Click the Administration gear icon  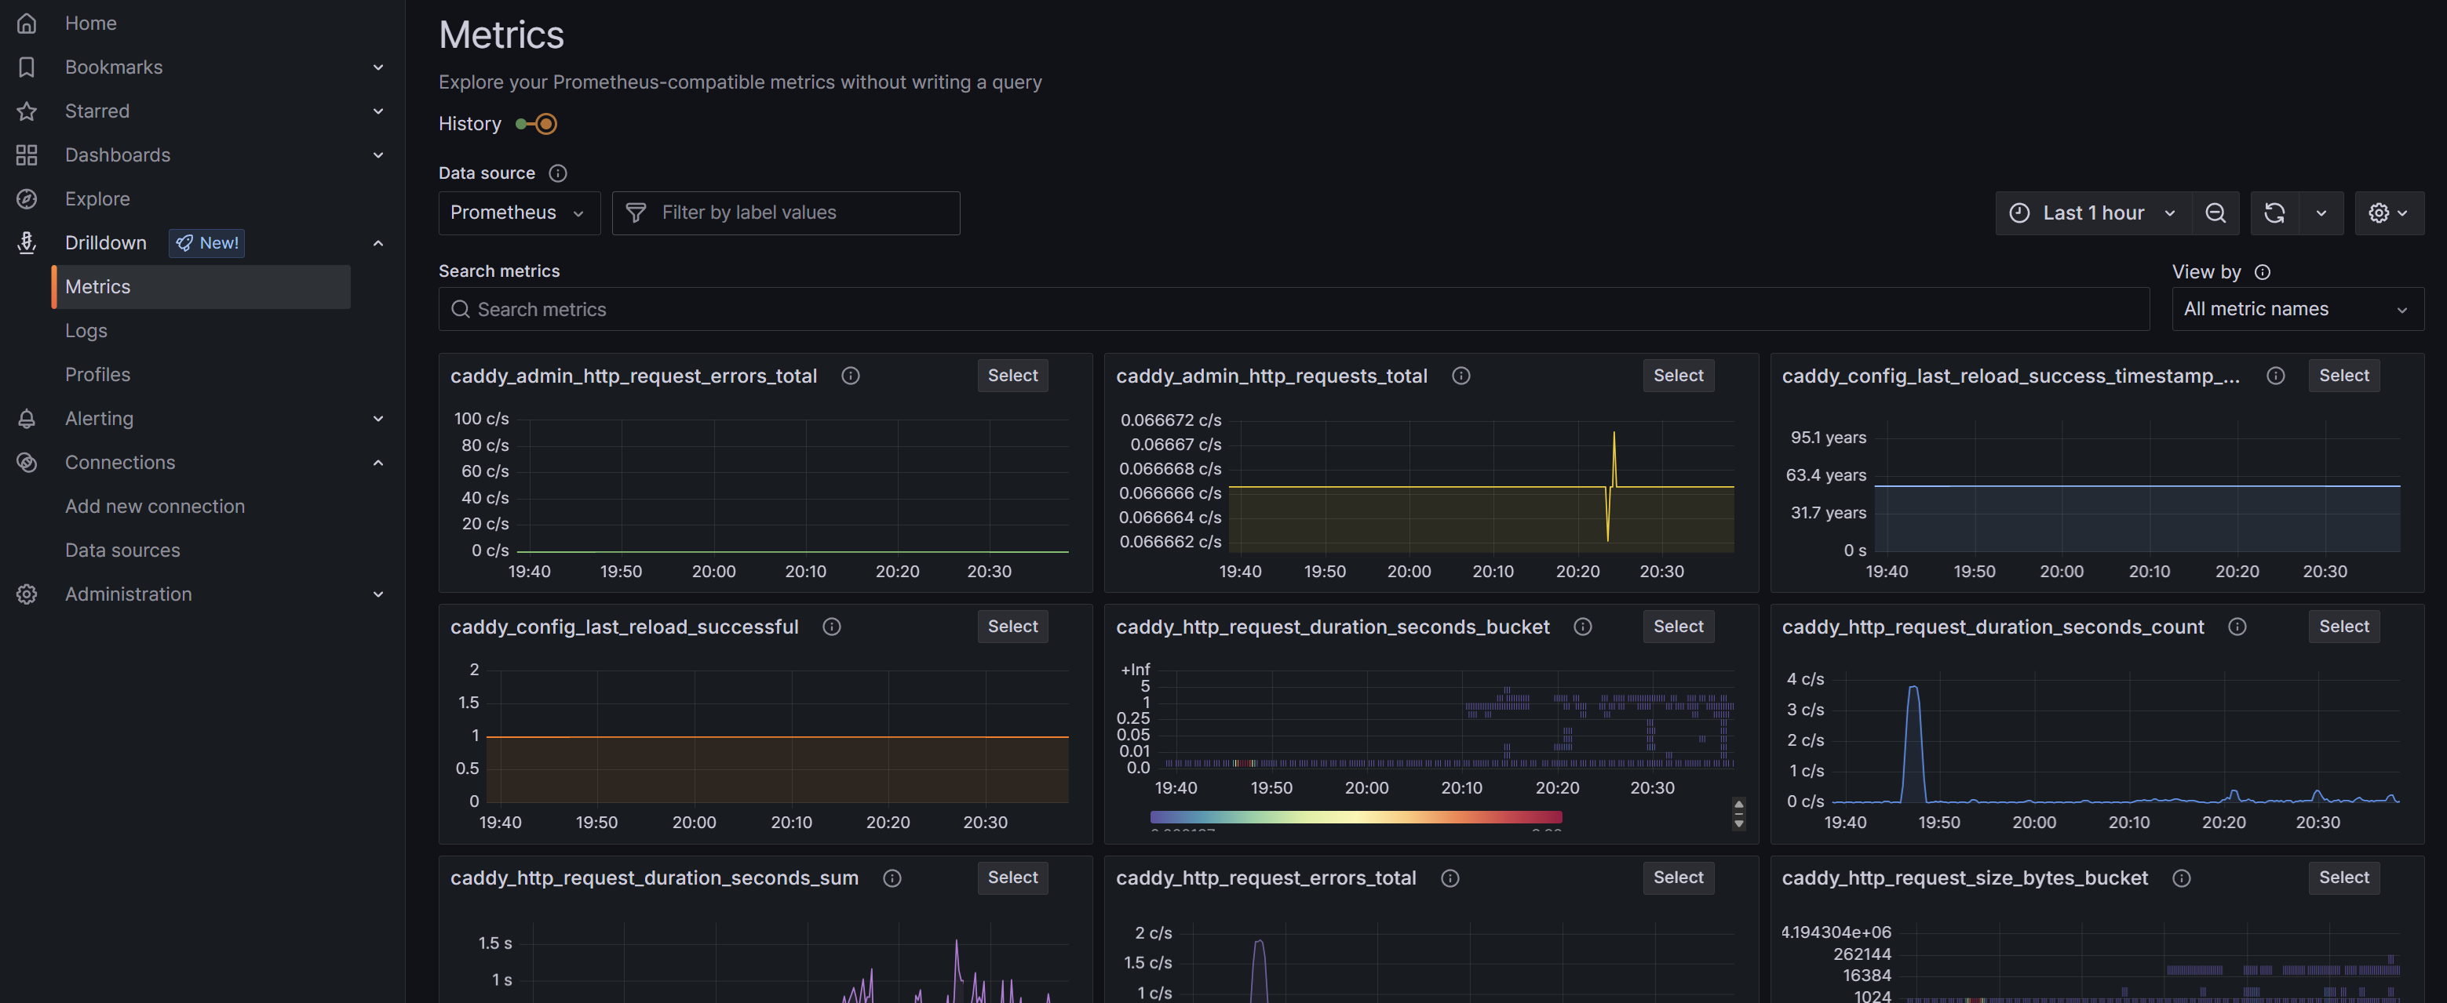point(27,594)
